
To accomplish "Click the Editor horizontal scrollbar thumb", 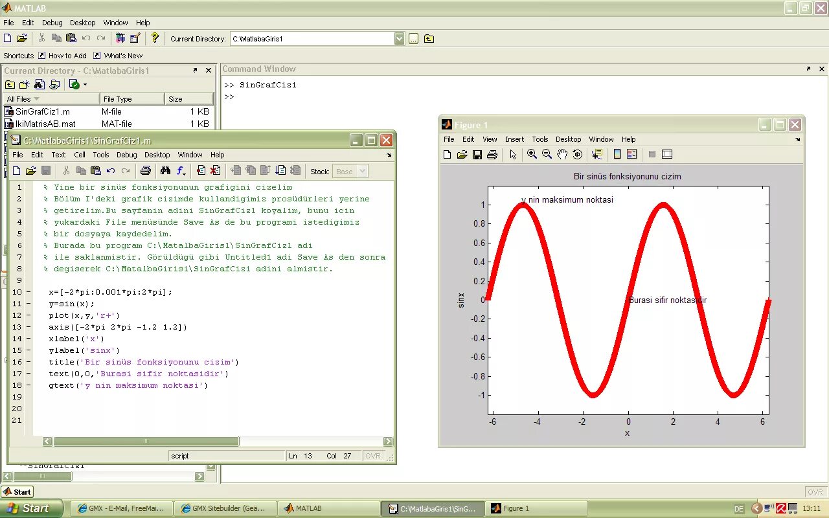I will (x=146, y=441).
